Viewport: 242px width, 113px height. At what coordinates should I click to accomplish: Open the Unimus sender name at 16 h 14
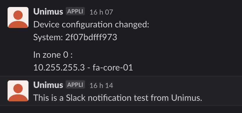[x=48, y=85]
